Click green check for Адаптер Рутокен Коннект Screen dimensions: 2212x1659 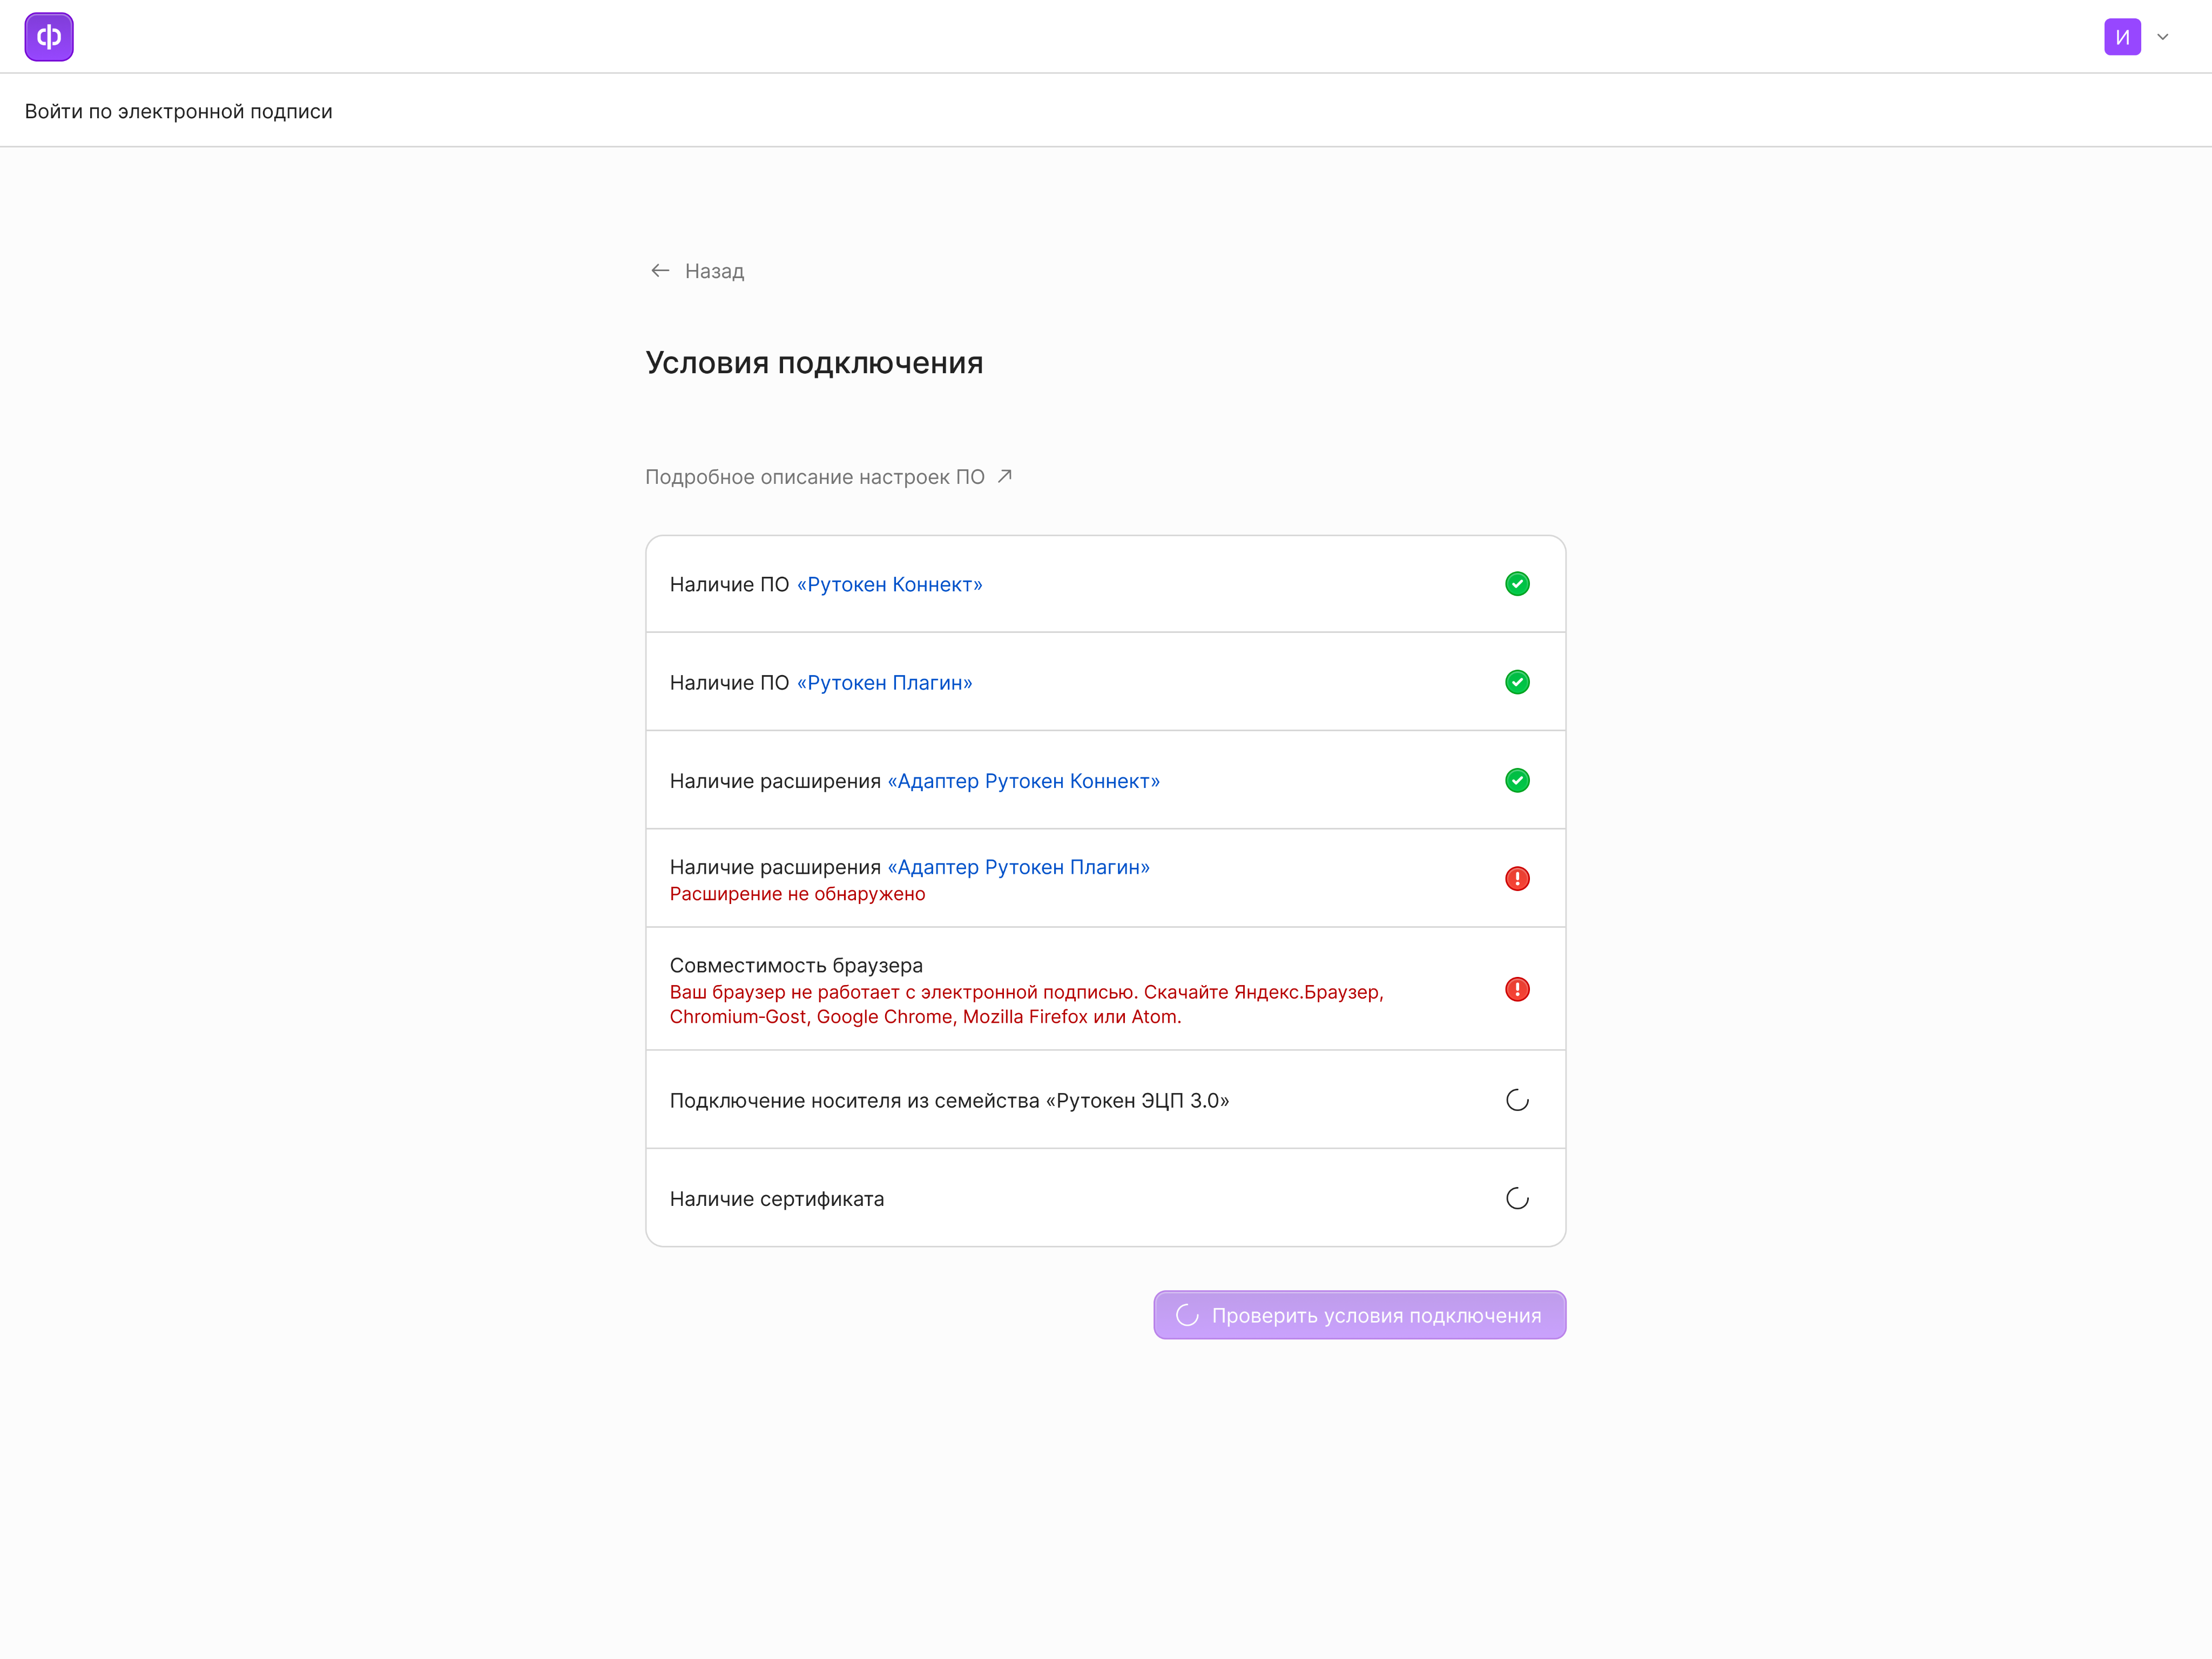[x=1517, y=780]
